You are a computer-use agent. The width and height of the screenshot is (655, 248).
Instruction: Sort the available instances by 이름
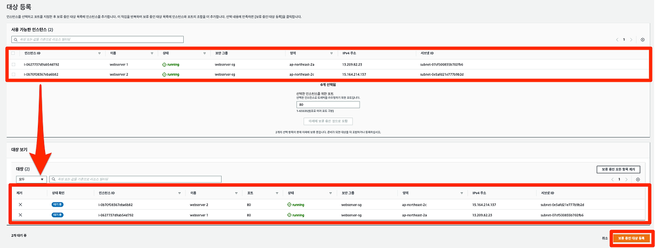(x=152, y=53)
